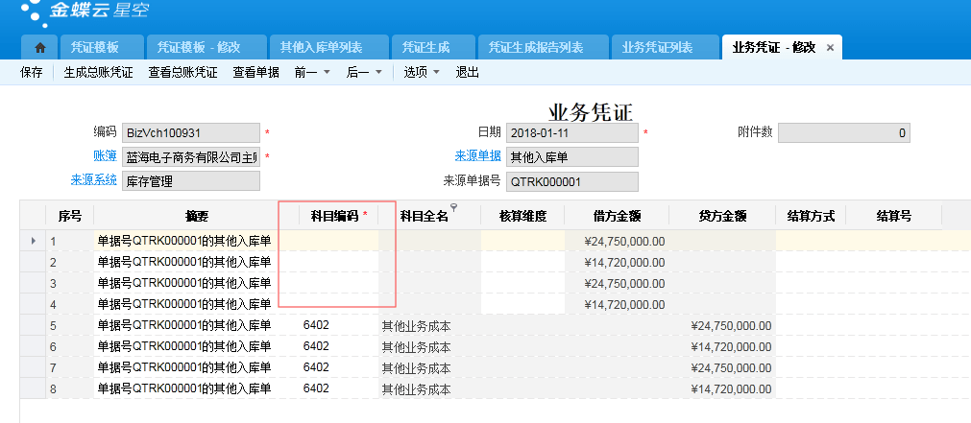Open the 选项 dropdown menu
This screenshot has height=423, width=971.
(421, 72)
